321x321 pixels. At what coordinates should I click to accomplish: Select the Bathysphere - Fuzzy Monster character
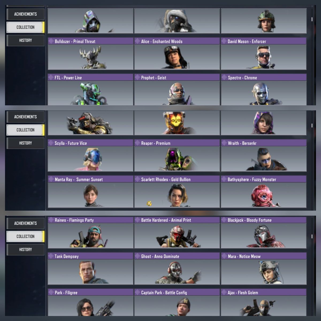(x=263, y=195)
